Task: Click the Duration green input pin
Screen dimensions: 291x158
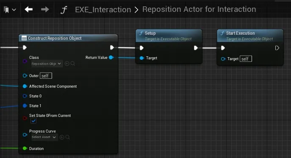Action: (25, 148)
